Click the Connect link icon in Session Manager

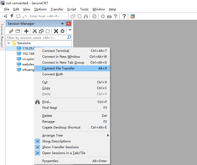point(11,31)
